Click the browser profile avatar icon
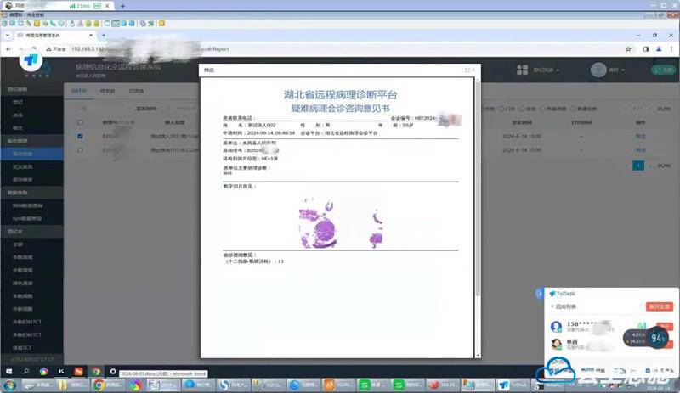 pos(656,48)
